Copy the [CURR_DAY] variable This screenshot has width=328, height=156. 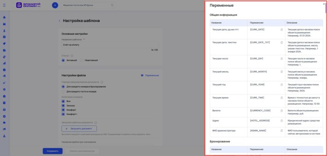(x=282, y=59)
